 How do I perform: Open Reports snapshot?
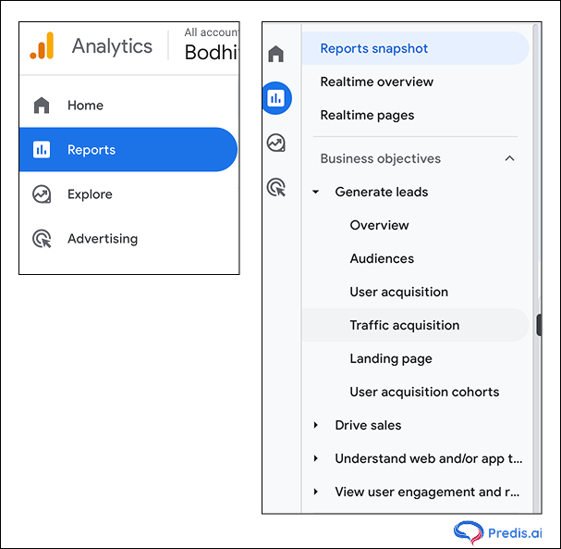point(374,49)
